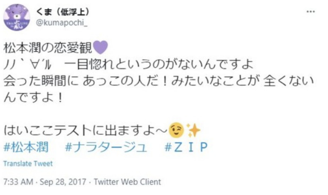
Task: Click the winking face emoji
Action: click(176, 130)
